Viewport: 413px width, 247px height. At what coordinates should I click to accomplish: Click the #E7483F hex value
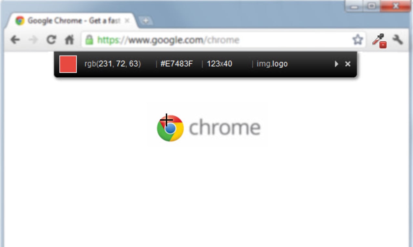[x=177, y=64]
